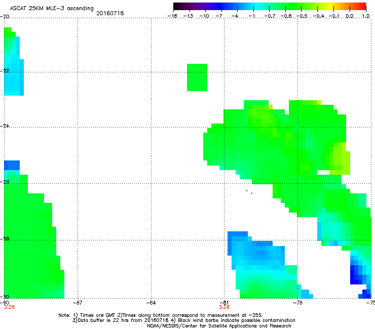The image size is (375, 329).
Task: Click the isolated green data rectangle near -22 latitude
Action: tap(197, 77)
